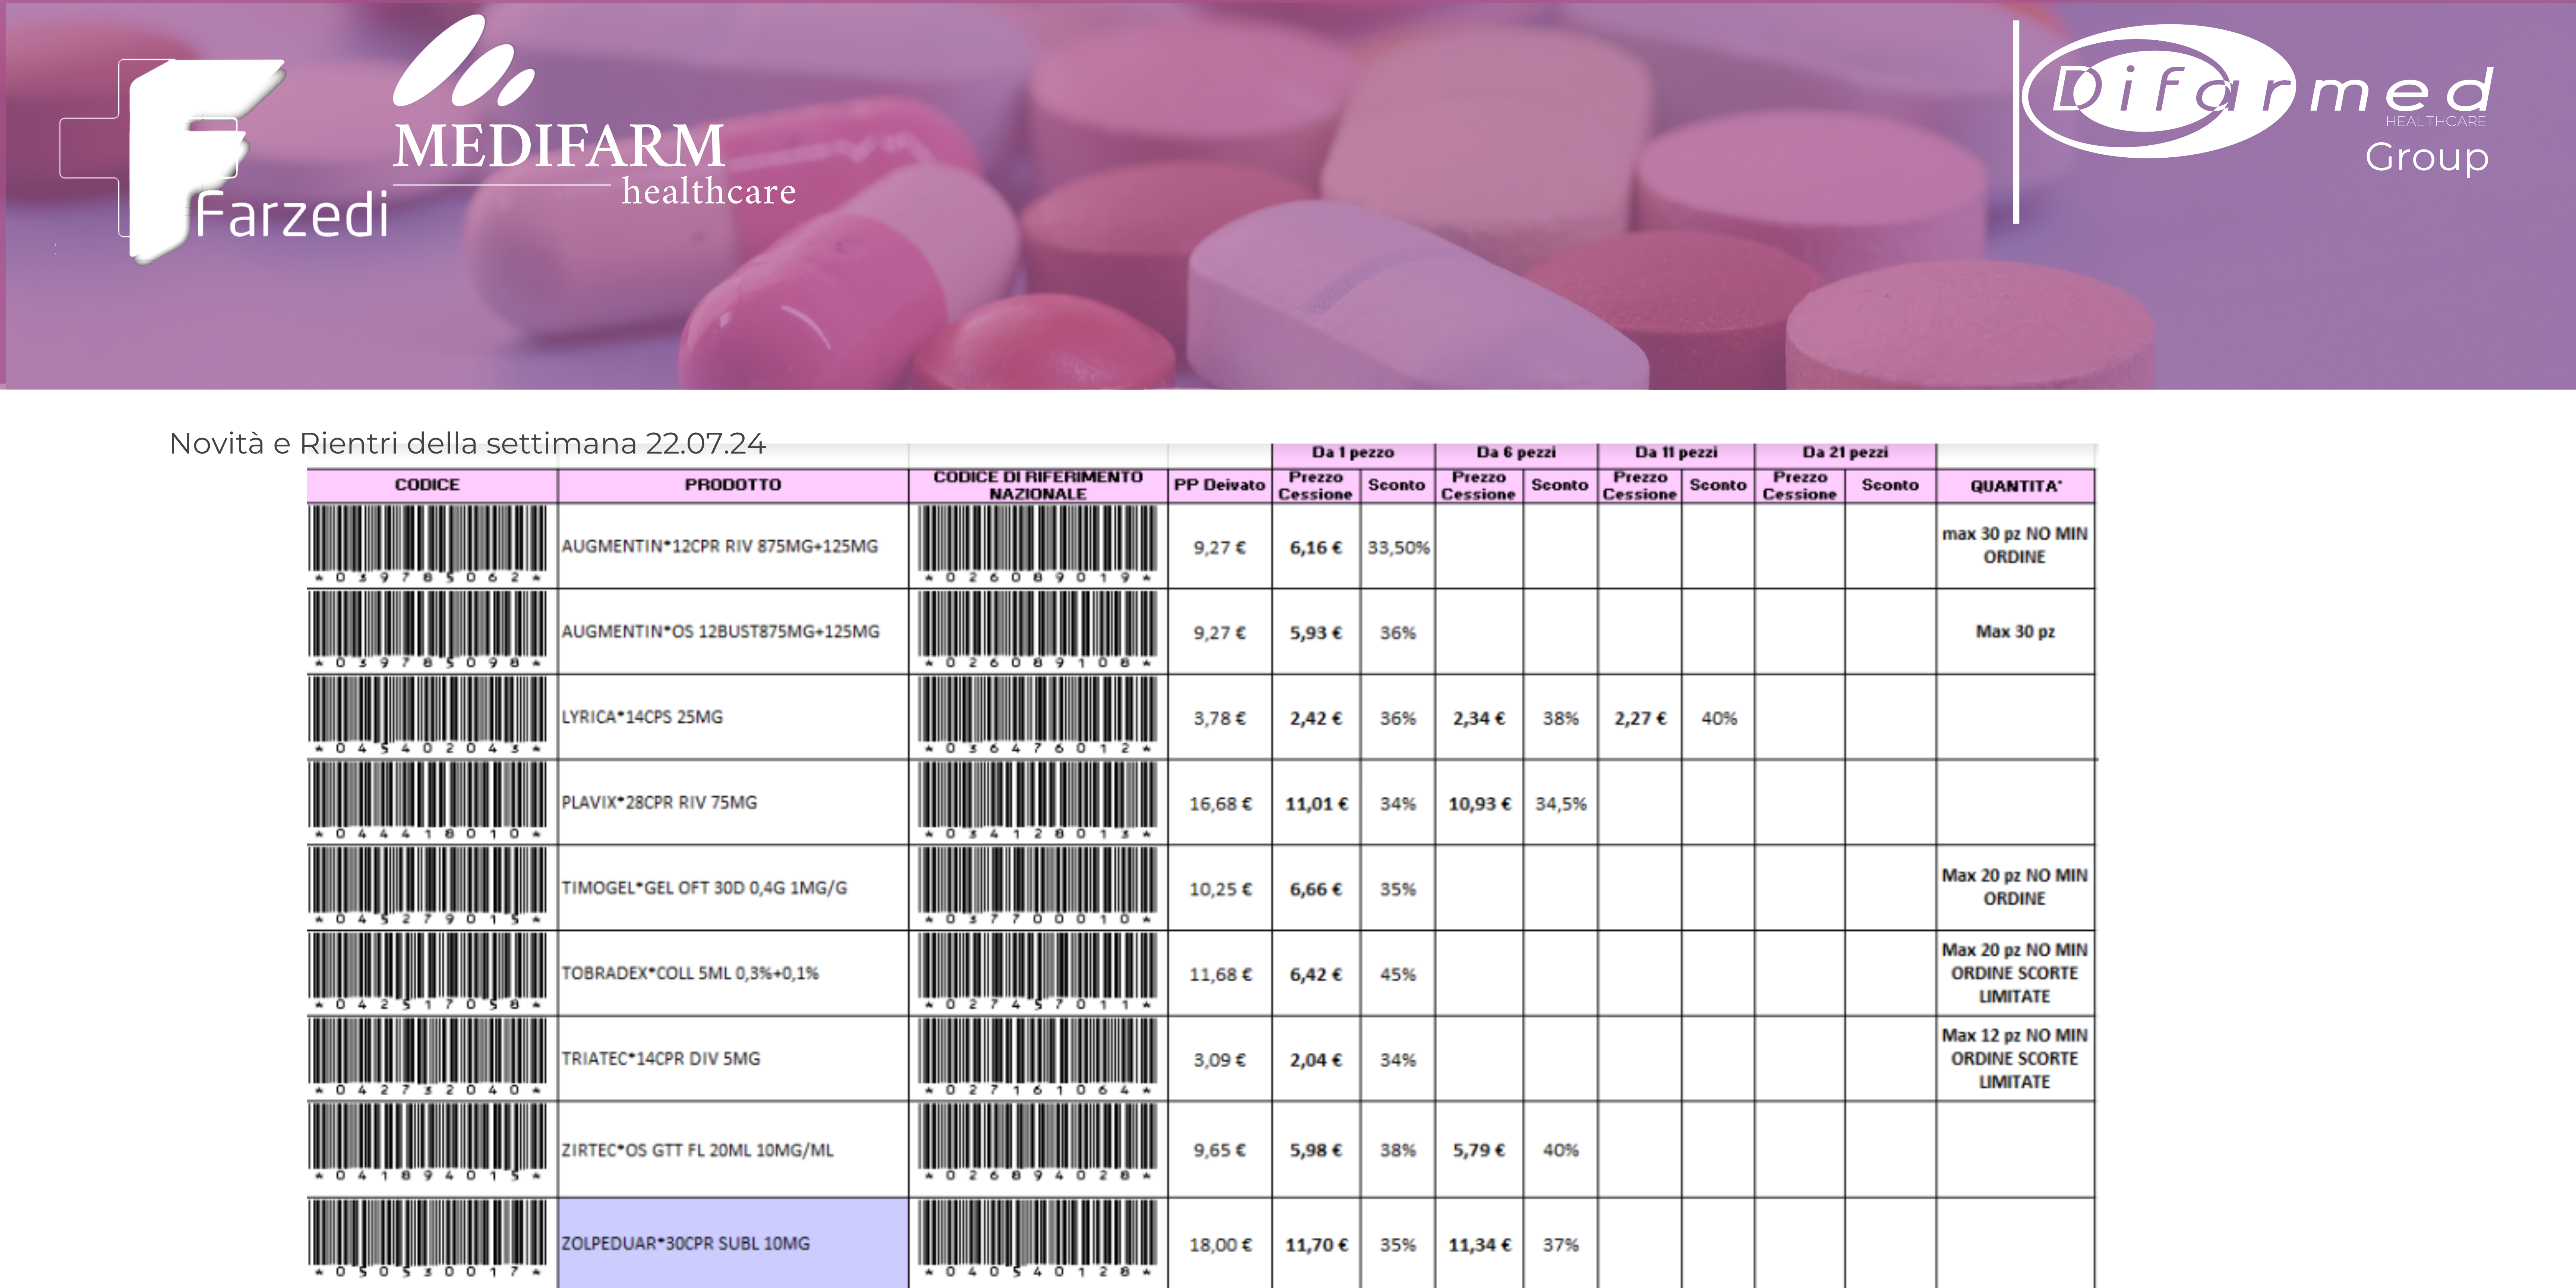Click the Lyrica national reference barcode

tap(1037, 715)
